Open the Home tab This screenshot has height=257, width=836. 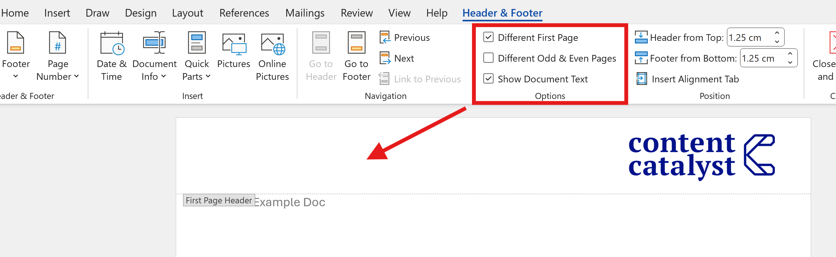point(15,13)
